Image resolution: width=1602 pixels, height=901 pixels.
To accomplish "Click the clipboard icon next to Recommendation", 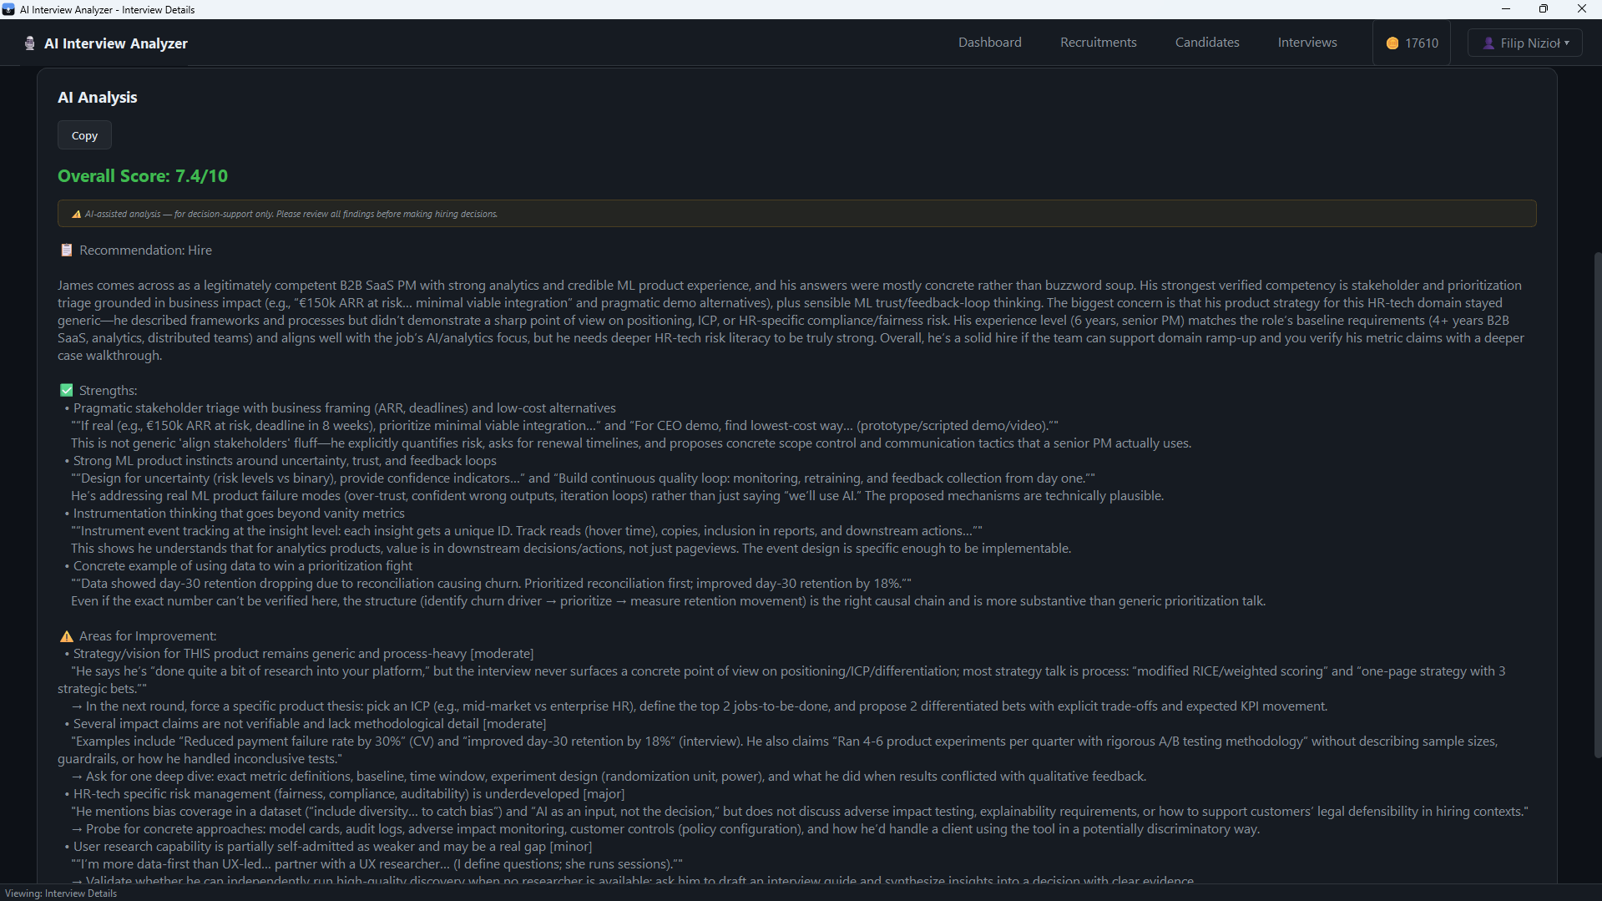I will pos(67,251).
